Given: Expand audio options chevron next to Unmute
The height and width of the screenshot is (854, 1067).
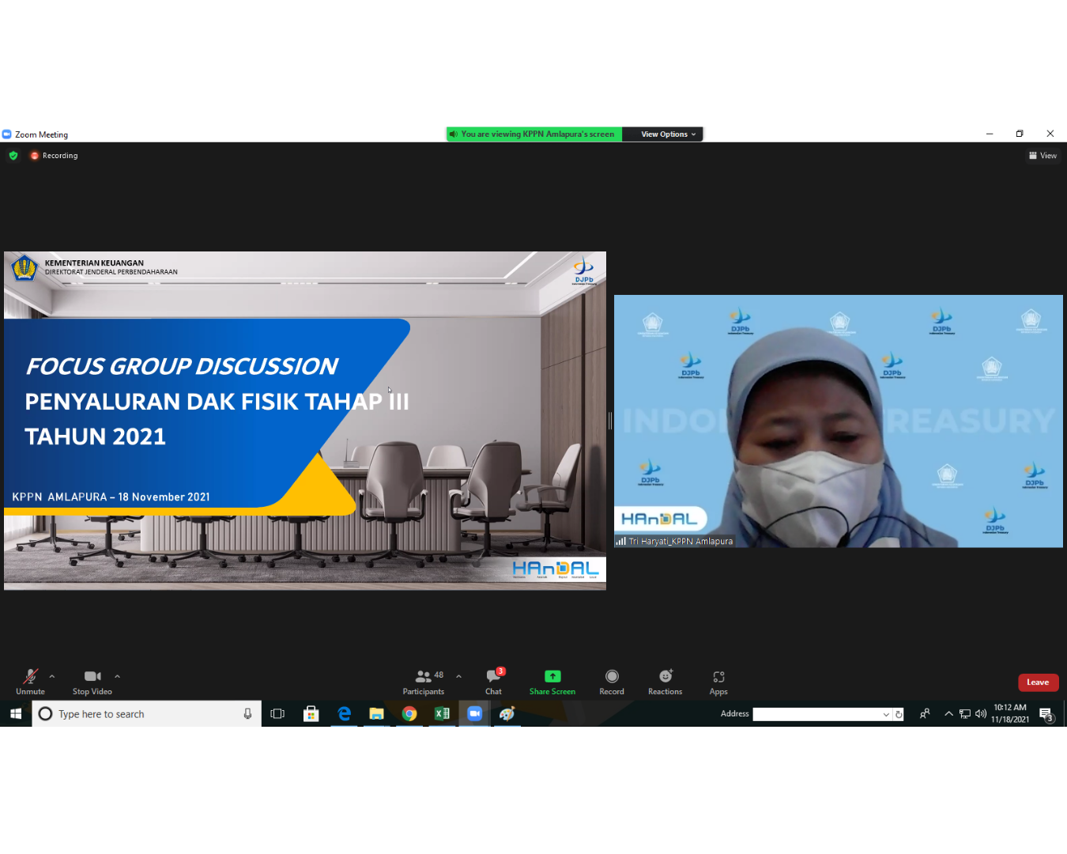Looking at the screenshot, I should (52, 676).
